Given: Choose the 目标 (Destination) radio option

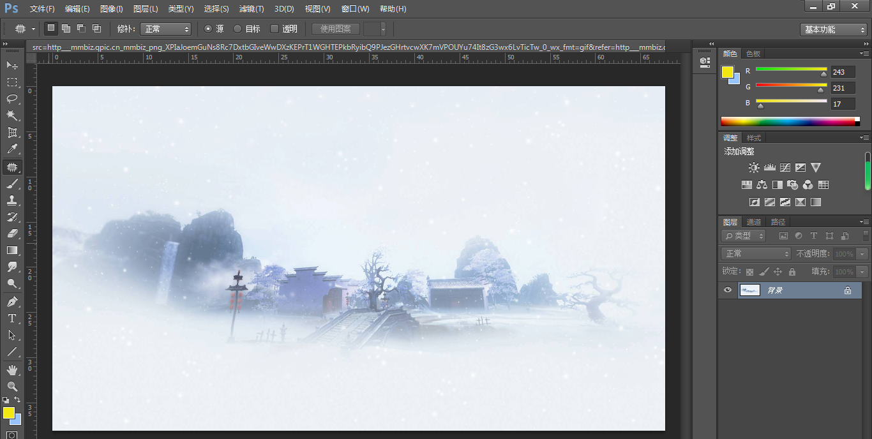Looking at the screenshot, I should coord(237,29).
